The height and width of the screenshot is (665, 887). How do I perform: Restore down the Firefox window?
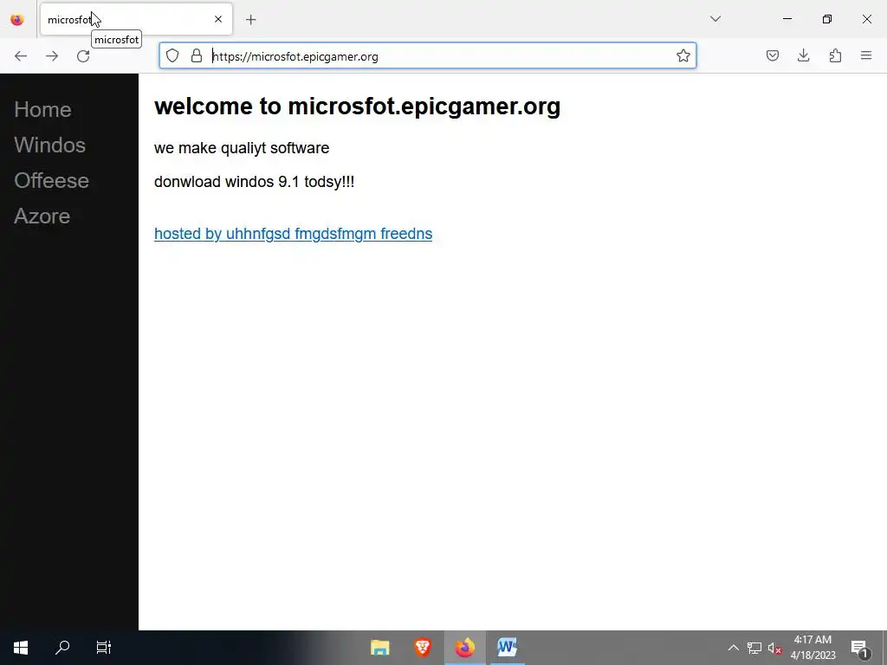[827, 19]
